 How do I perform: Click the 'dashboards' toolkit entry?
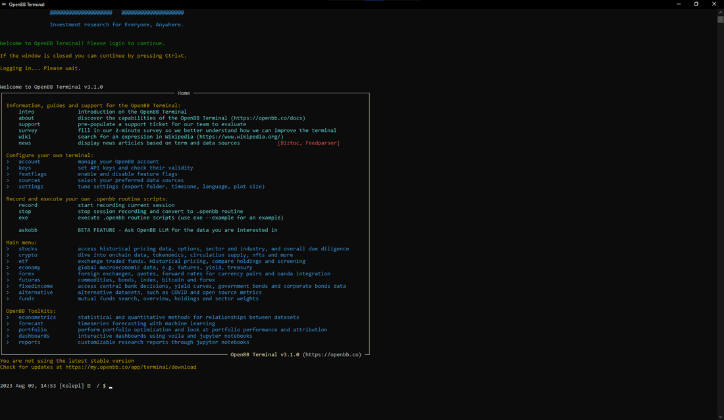[34, 336]
